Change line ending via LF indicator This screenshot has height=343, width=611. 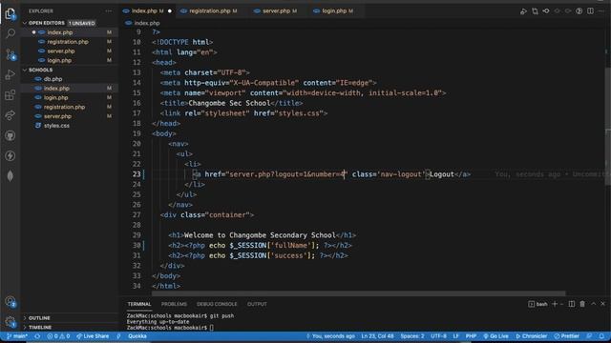(456, 336)
